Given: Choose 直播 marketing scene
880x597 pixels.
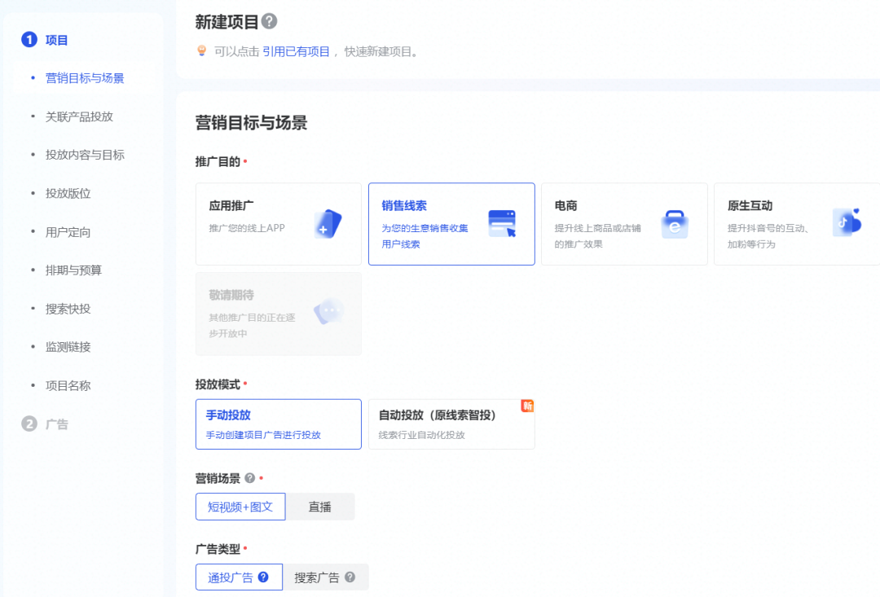Looking at the screenshot, I should pos(320,507).
